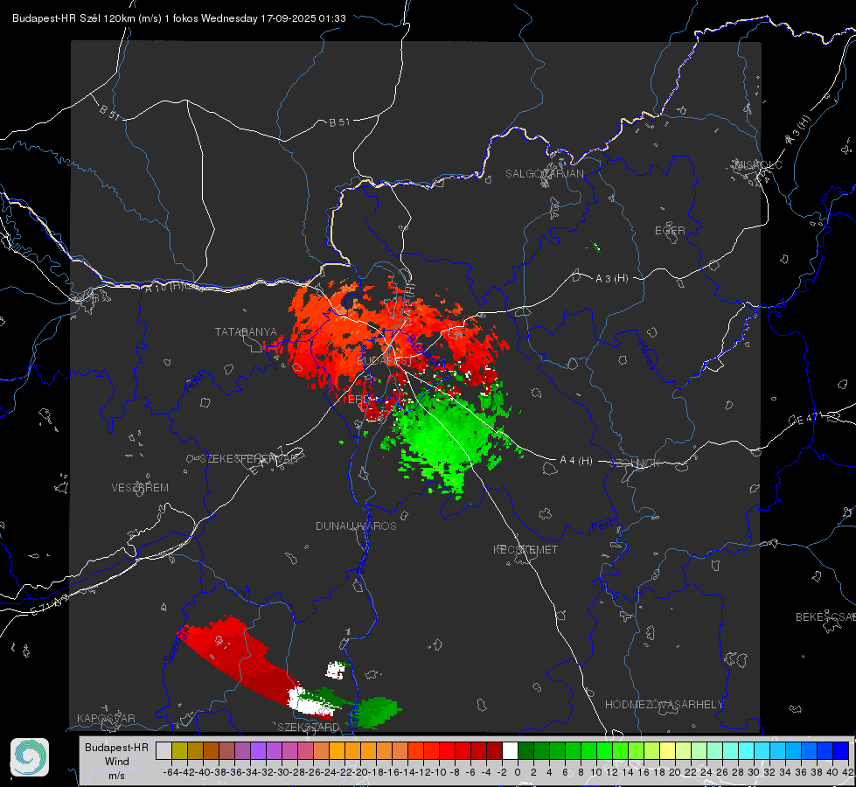Viewport: 856px width, 787px height.
Task: Select the DUNAÚJVÁROS city label
Action: coord(356,526)
